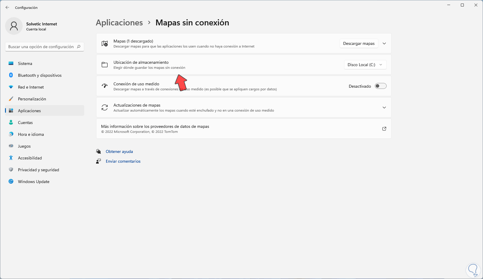The image size is (483, 279).
Task: Go to Red e Internet settings
Action: tap(31, 87)
